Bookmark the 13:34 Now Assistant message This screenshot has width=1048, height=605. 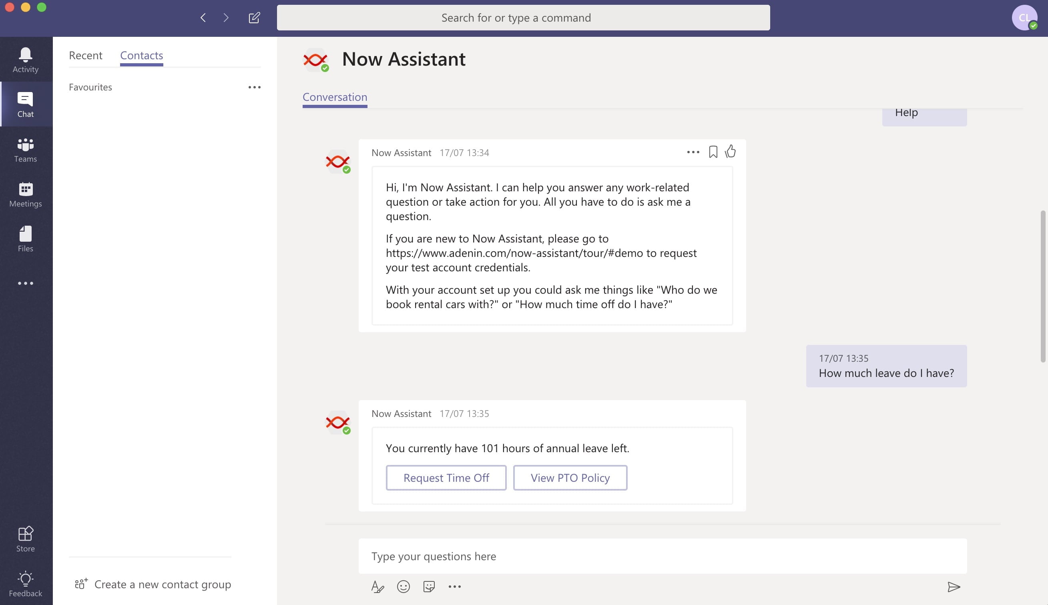pos(713,152)
